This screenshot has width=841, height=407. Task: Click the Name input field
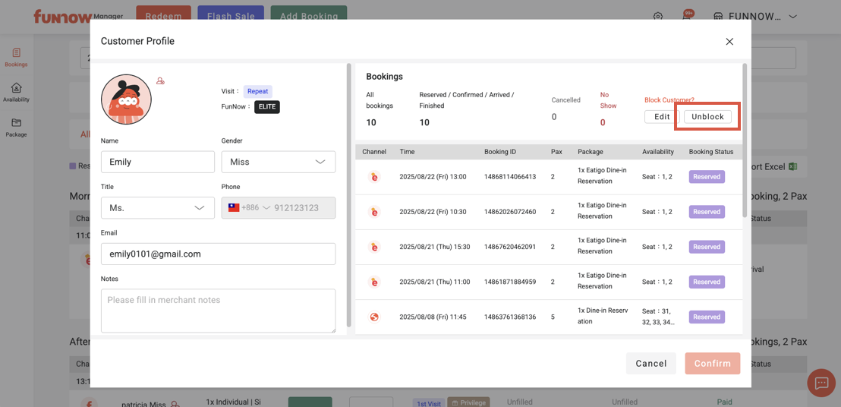157,162
